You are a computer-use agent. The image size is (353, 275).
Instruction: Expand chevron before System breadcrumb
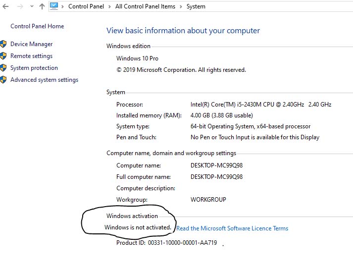[181, 6]
